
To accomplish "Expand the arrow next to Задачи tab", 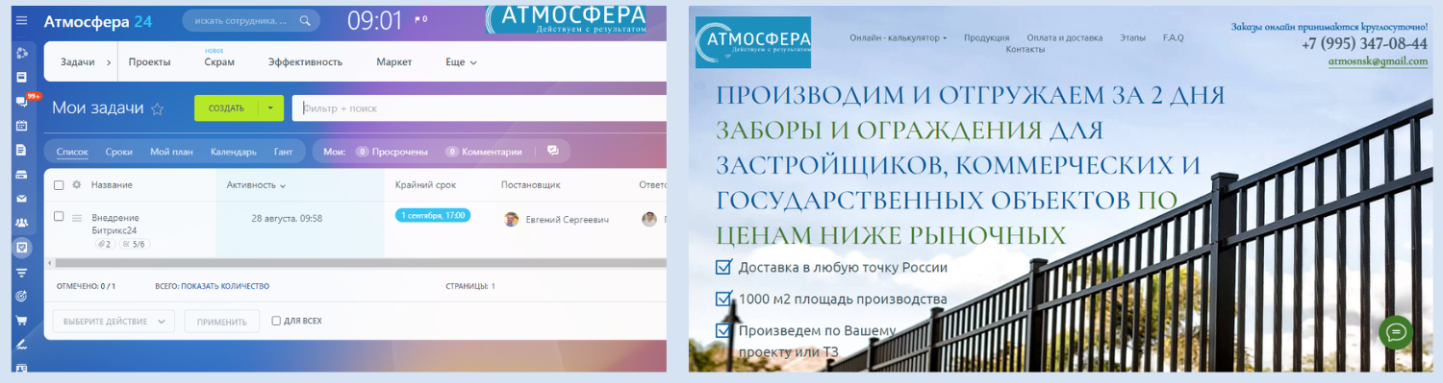I will tap(108, 62).
